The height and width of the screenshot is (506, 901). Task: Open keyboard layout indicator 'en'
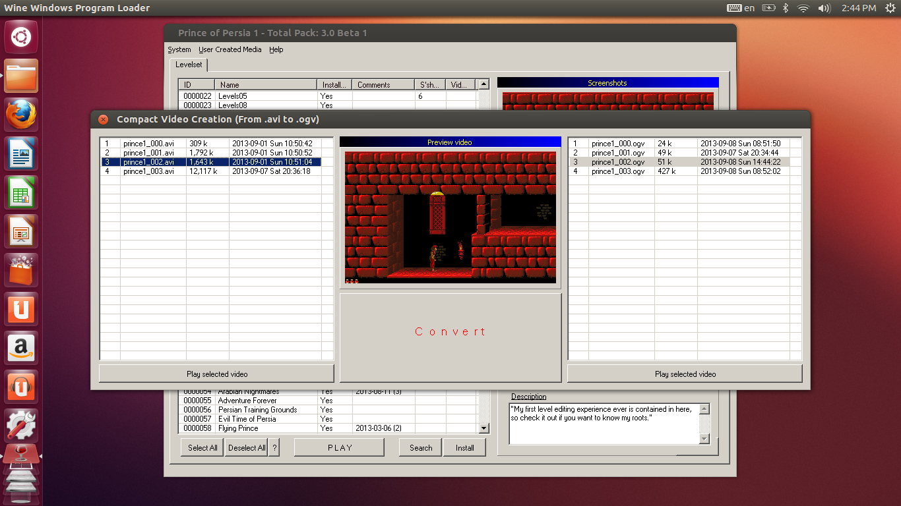pos(741,8)
